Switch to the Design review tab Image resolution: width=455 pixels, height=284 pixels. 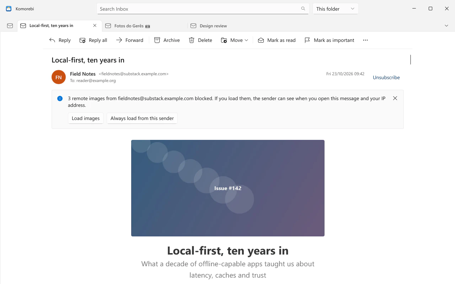230,26
